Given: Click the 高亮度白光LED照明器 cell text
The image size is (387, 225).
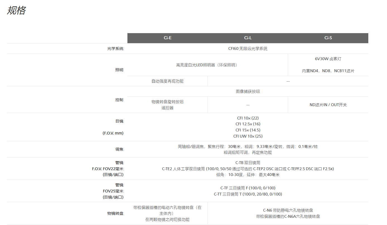Looking at the screenshot, I should pos(207,65).
